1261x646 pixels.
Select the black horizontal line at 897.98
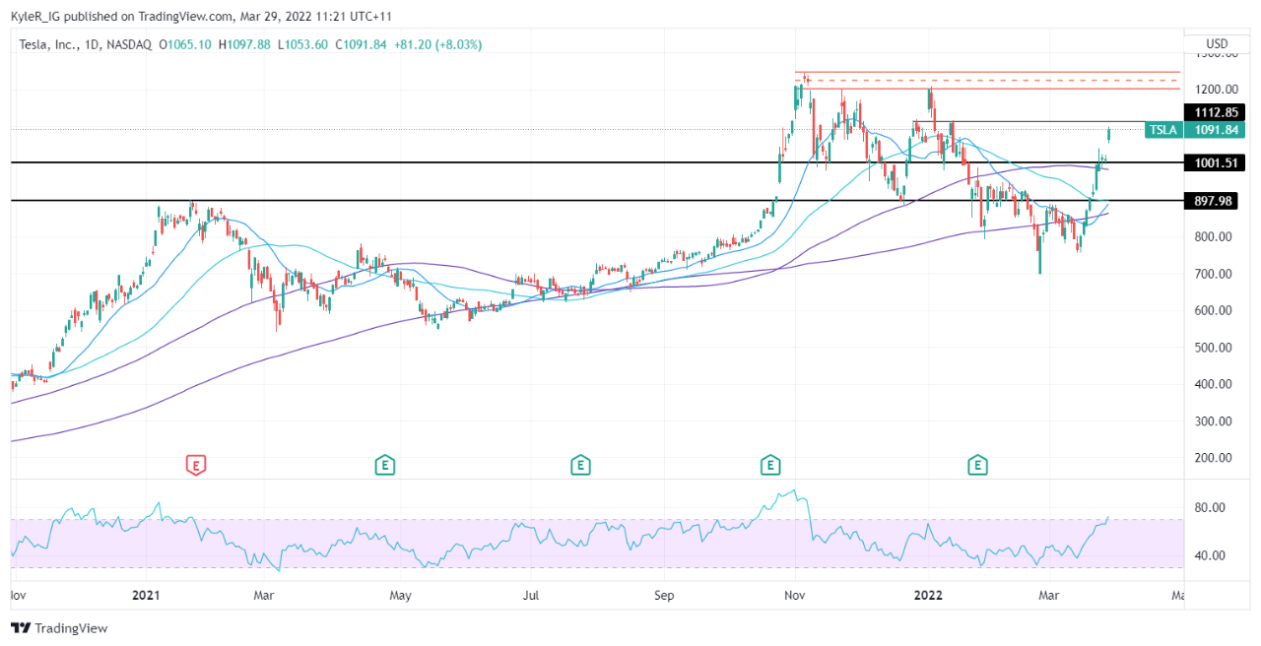pyautogui.click(x=596, y=201)
